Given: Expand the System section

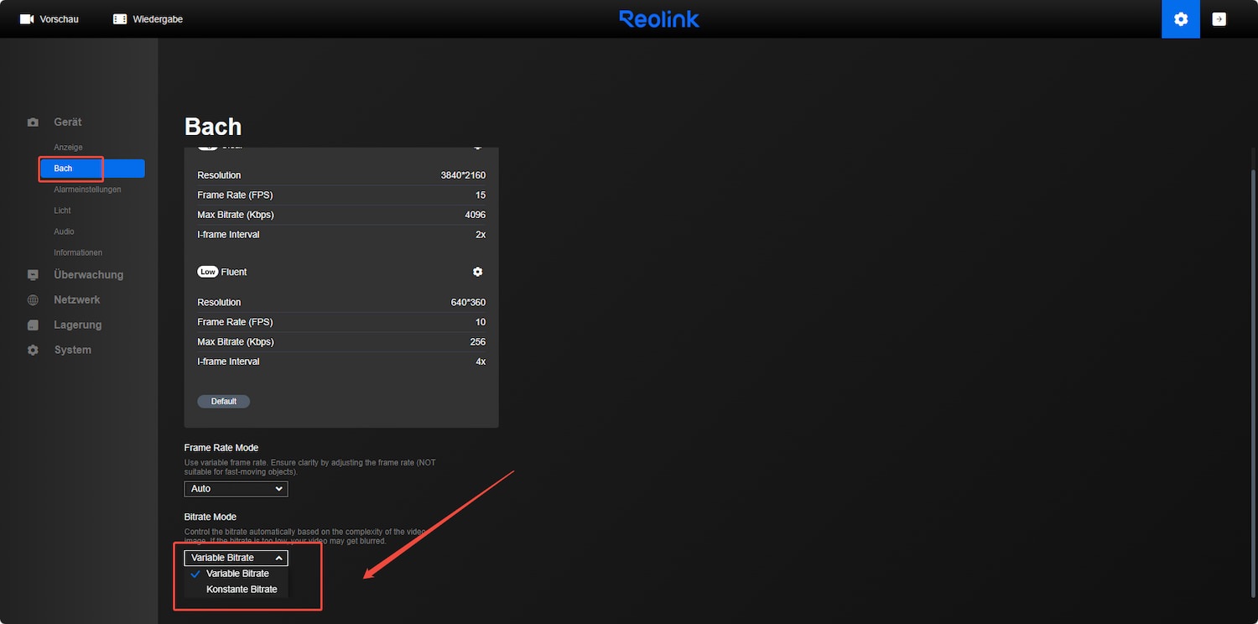Looking at the screenshot, I should click(73, 351).
